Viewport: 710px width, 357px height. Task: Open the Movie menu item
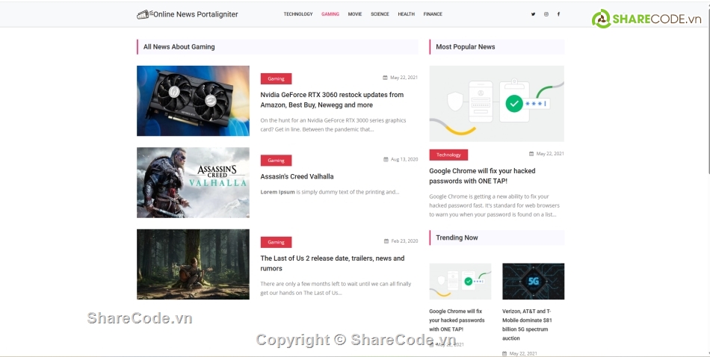(x=354, y=14)
